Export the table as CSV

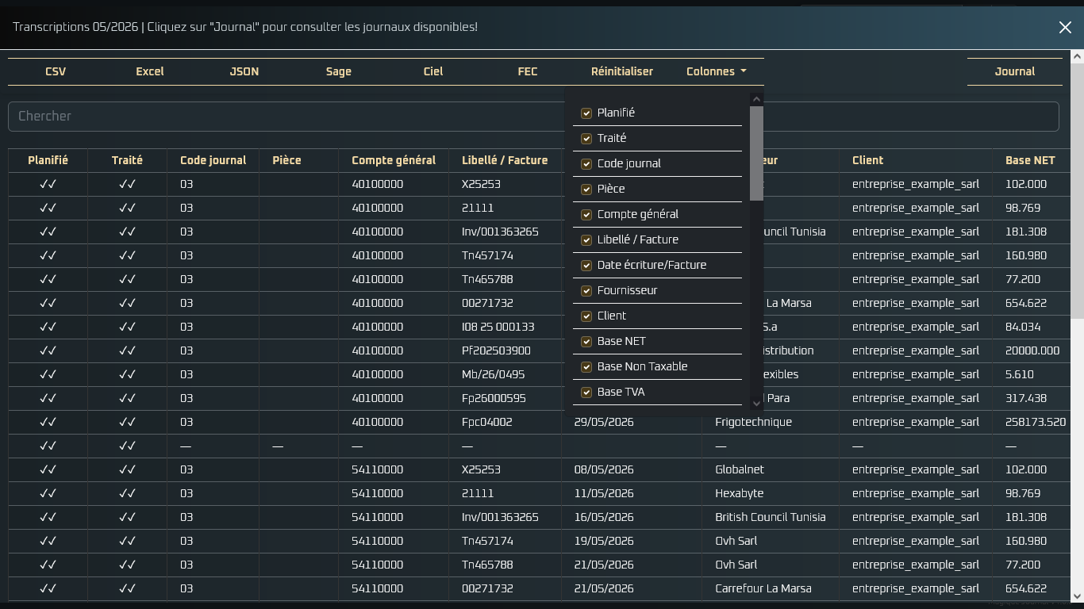click(x=56, y=71)
